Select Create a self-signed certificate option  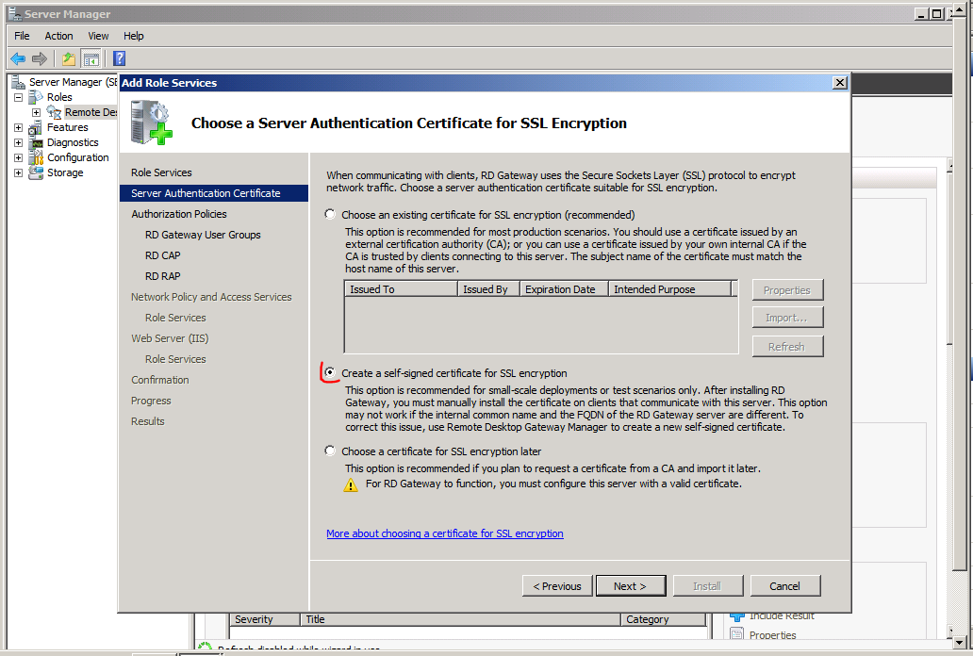click(x=330, y=372)
